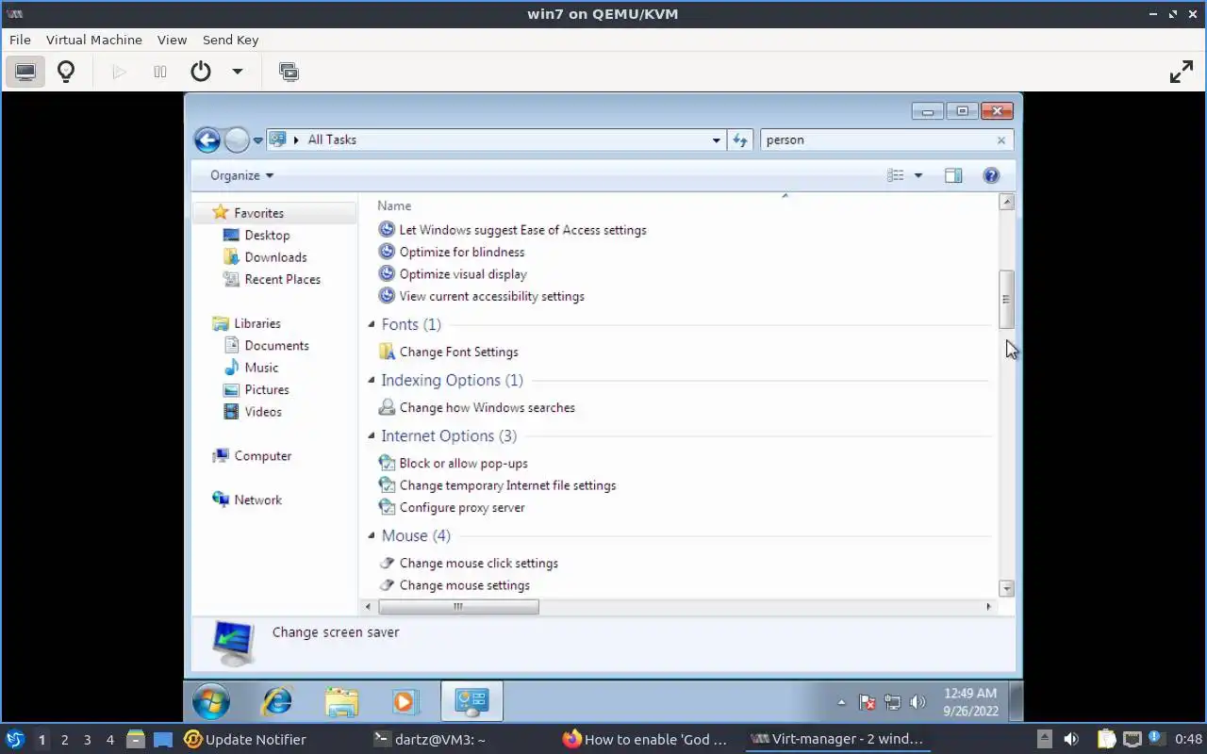1207x754 pixels.
Task: Select 'Change temporary Internet file settings'
Action: click(507, 485)
